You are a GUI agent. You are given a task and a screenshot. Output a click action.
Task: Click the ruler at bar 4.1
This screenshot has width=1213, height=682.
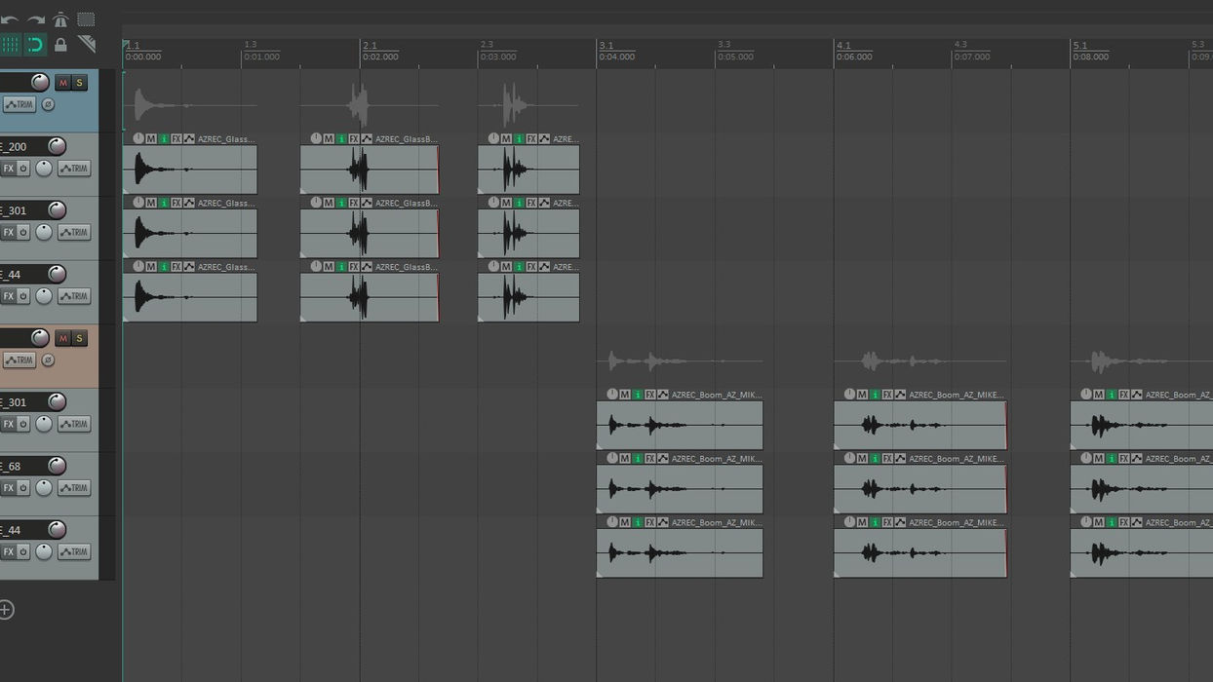point(843,46)
